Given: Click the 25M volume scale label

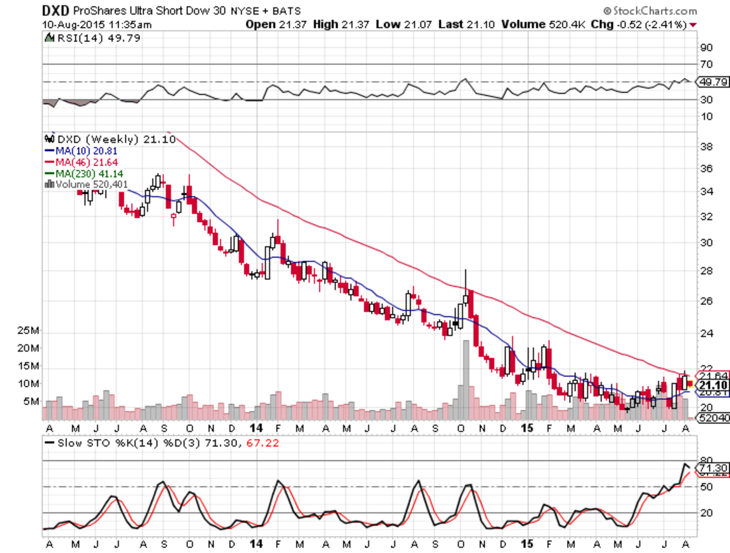Looking at the screenshot, I should point(29,331).
